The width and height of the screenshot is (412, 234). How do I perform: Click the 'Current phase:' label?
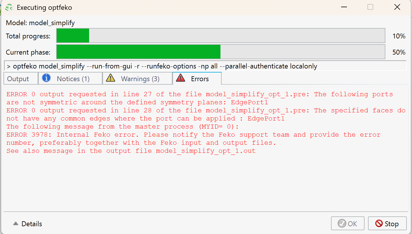(x=28, y=52)
